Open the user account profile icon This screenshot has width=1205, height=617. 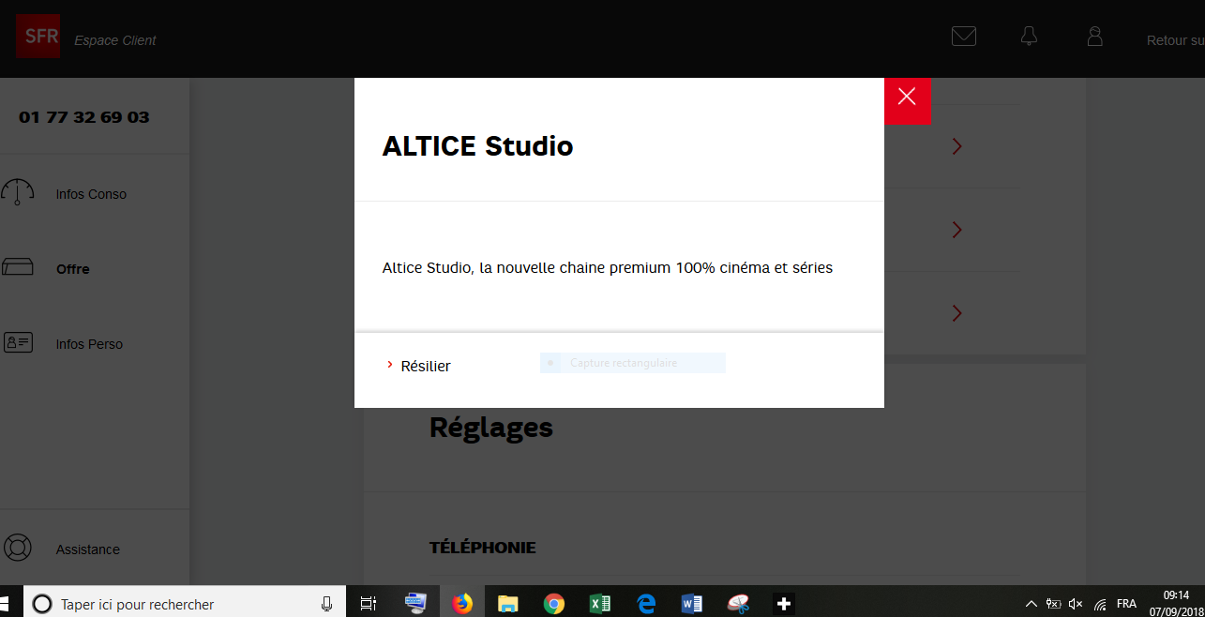pyautogui.click(x=1094, y=36)
